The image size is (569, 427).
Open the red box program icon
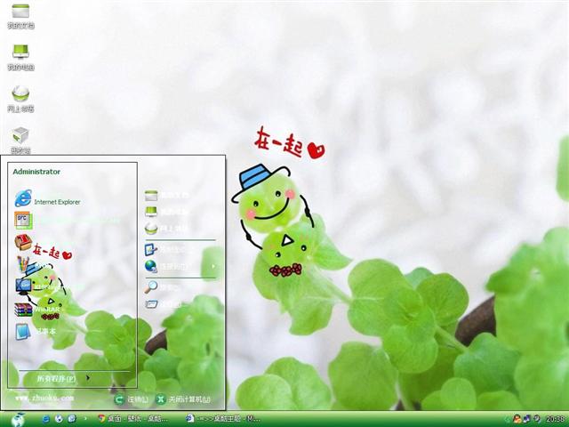[23, 242]
